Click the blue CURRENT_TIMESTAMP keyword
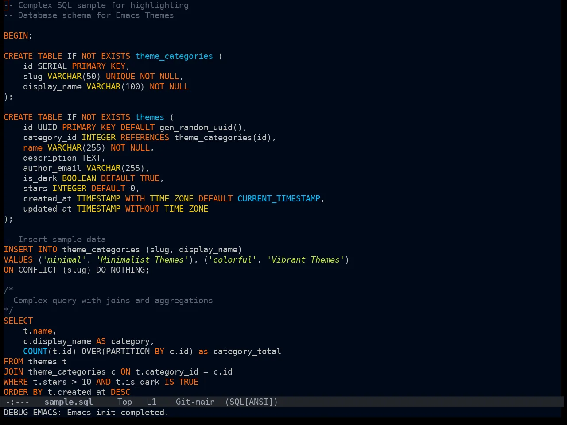Screen dimensions: 567x425 [x=279, y=199]
